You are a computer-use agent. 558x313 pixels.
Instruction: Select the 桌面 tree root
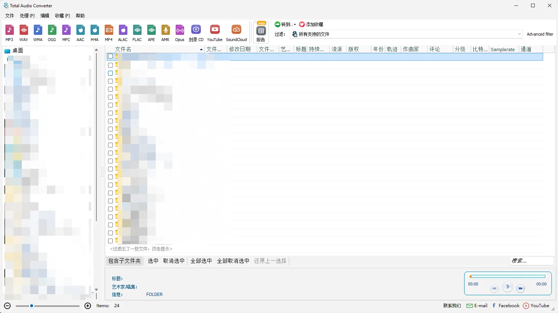14,50
